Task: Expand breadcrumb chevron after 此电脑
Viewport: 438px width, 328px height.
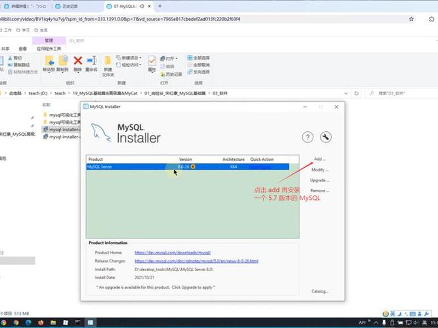Action: [25, 93]
